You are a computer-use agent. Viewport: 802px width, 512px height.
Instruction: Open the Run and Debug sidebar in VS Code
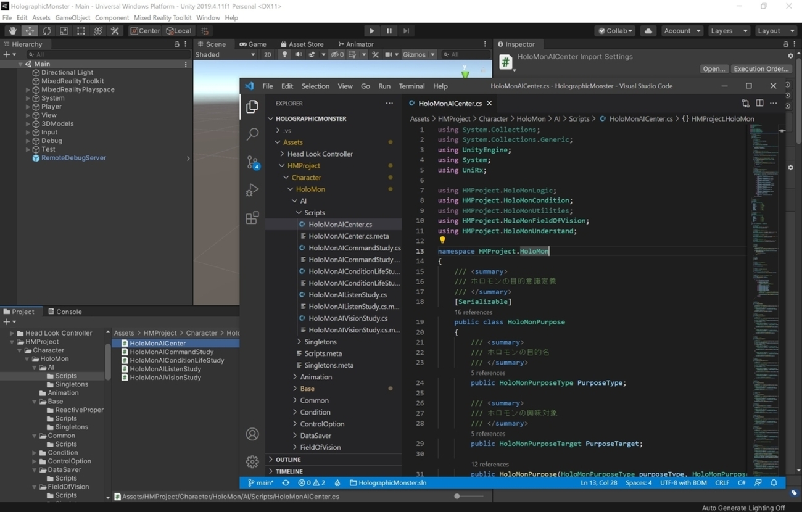[252, 190]
